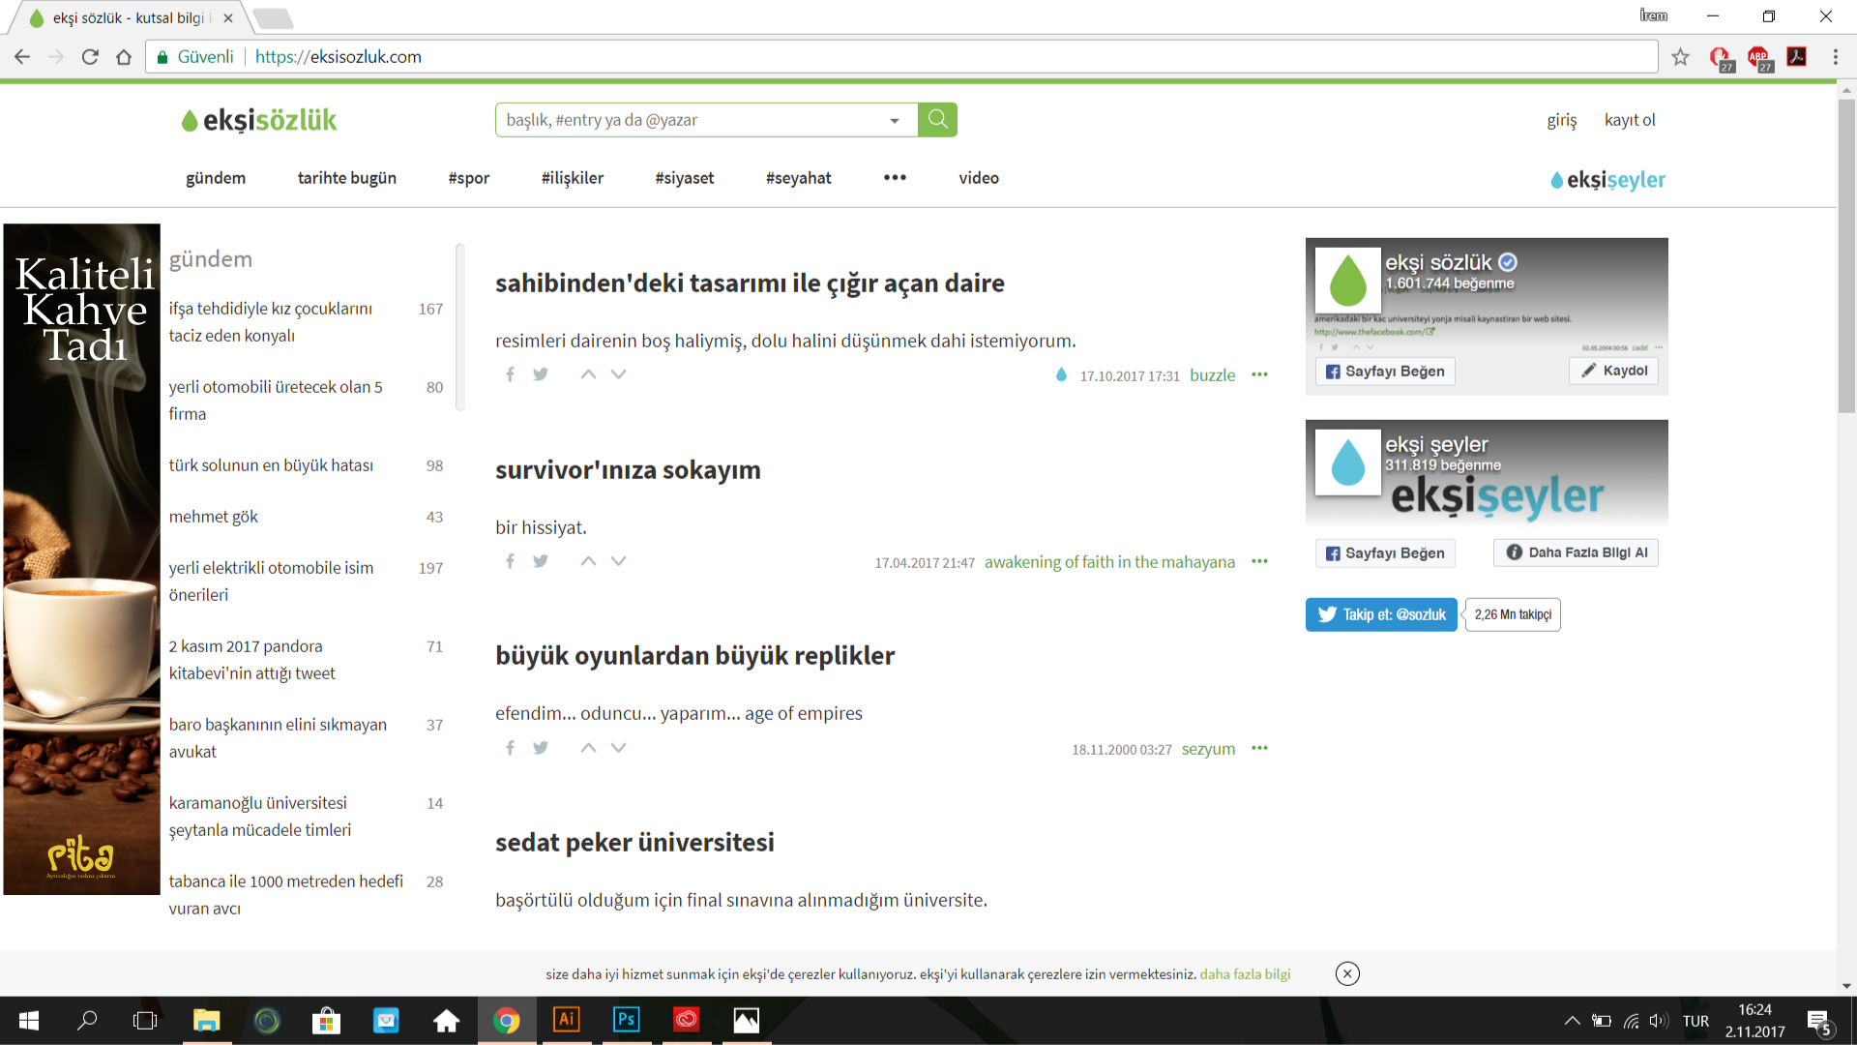Screen dimensions: 1857x1045
Task: Open search box dropdown arrow
Action: [x=895, y=120]
